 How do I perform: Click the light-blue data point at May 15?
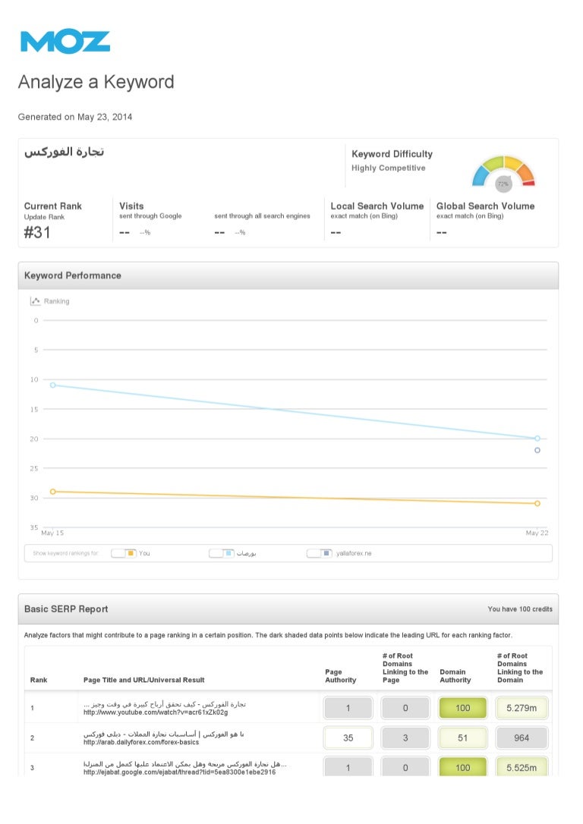pos(52,385)
